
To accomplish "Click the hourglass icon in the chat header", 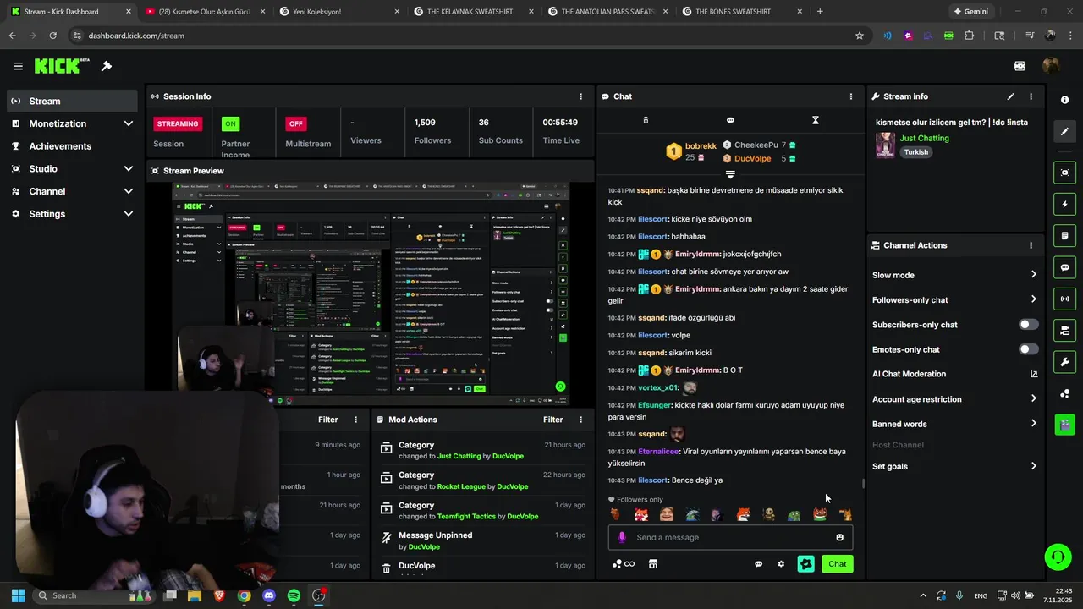I will point(816,120).
